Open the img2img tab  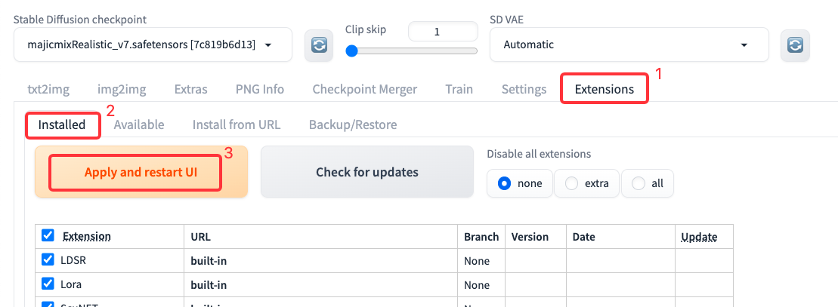coord(122,89)
